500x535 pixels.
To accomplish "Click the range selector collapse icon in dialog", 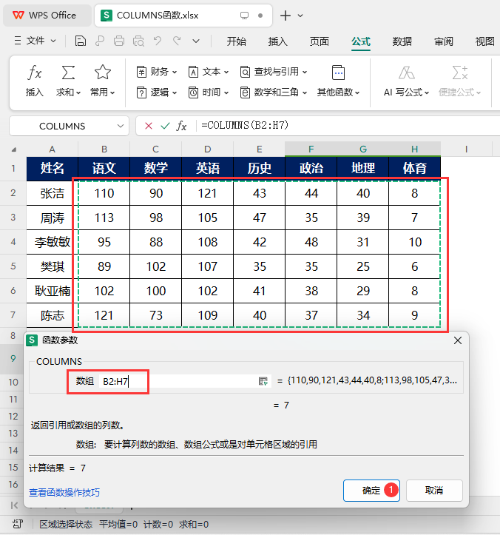I will [263, 381].
